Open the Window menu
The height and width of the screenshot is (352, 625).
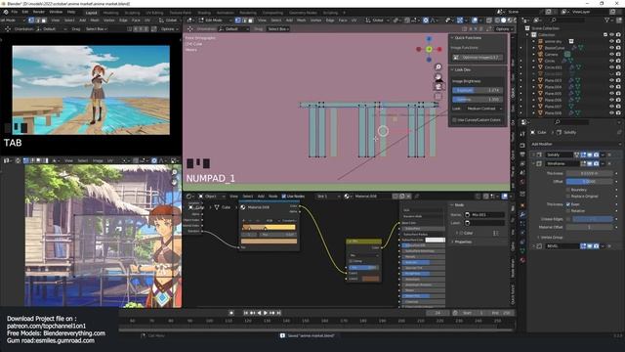click(56, 12)
